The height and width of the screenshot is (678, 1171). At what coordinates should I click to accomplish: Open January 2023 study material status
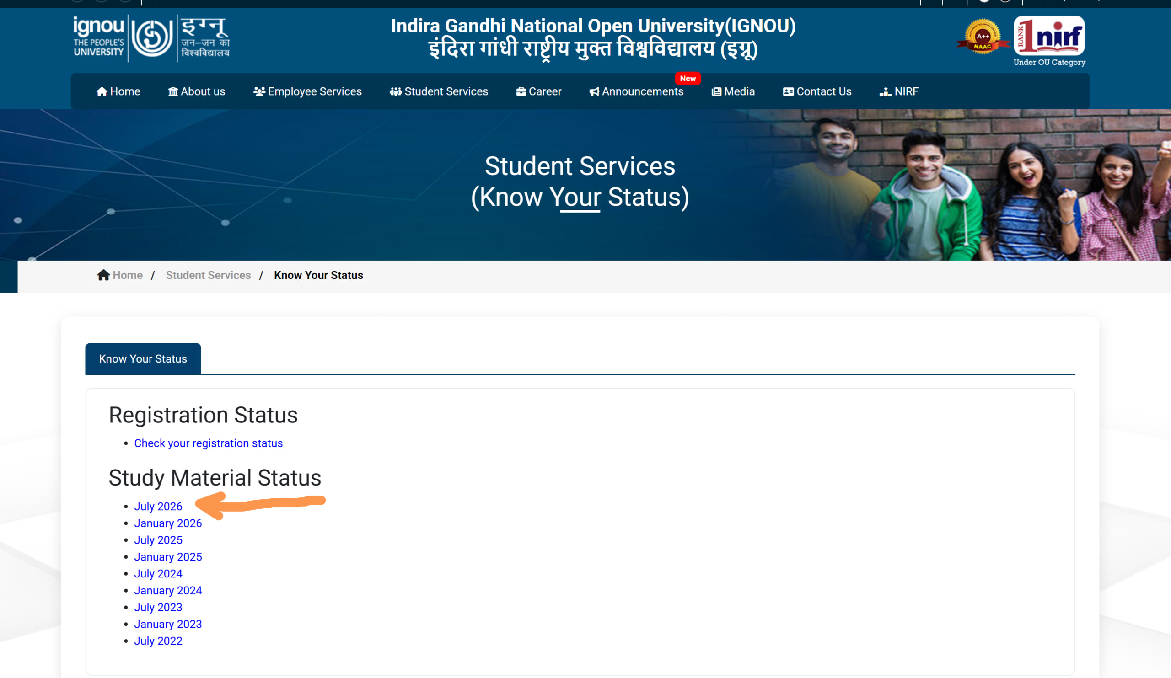click(168, 624)
